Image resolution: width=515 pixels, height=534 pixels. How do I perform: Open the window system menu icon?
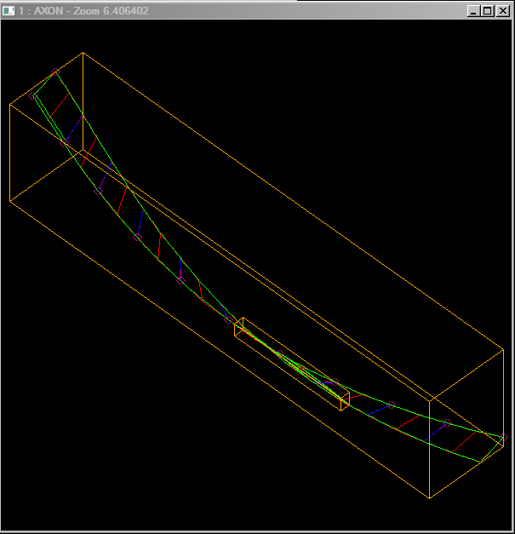click(x=9, y=10)
